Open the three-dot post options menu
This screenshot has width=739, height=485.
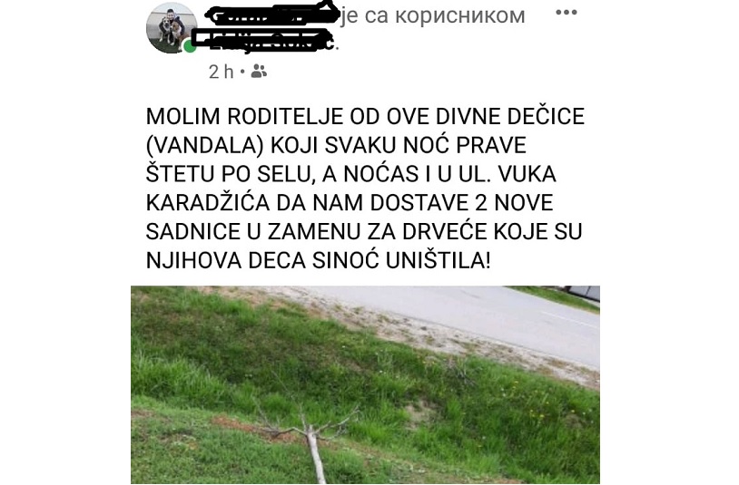pyautogui.click(x=566, y=13)
